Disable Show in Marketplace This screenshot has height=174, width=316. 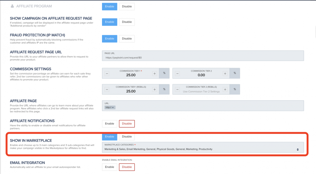click(x=127, y=137)
